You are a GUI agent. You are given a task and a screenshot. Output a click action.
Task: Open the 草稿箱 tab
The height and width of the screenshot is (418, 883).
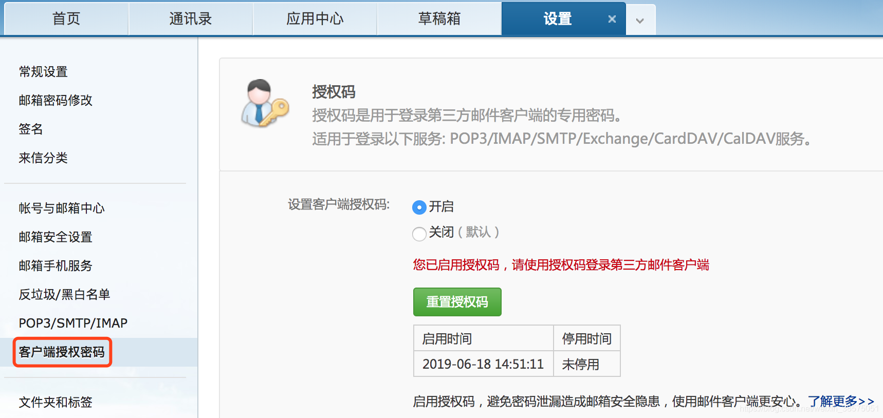[x=439, y=19]
